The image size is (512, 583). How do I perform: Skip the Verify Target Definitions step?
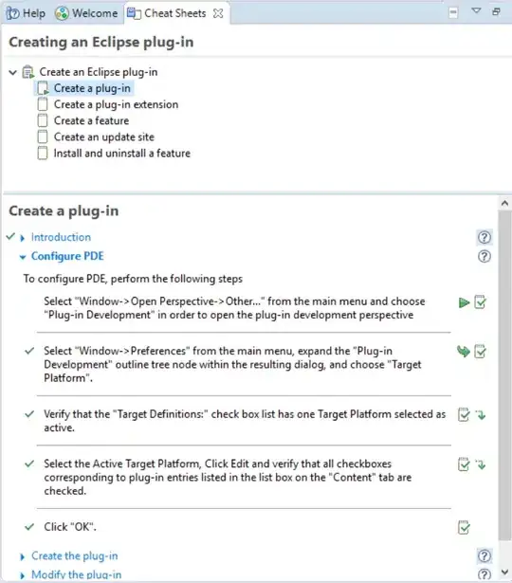coord(481,414)
